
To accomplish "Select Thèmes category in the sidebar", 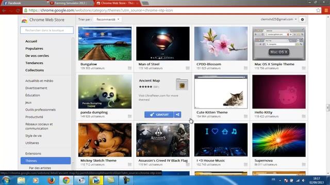I will [46, 161].
